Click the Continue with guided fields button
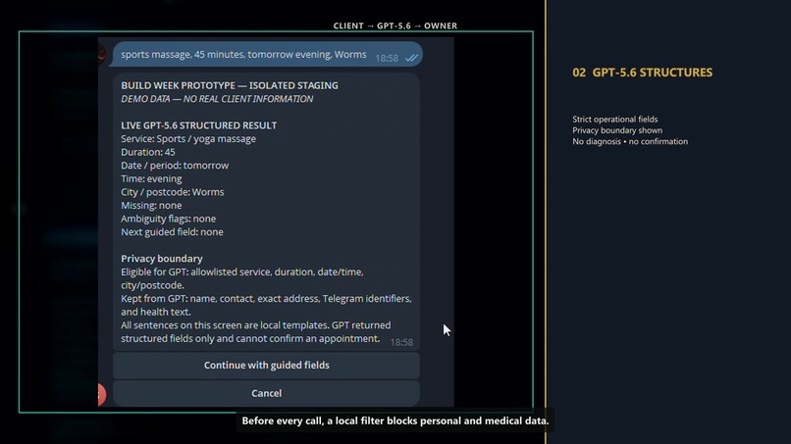791x444 pixels. click(266, 366)
